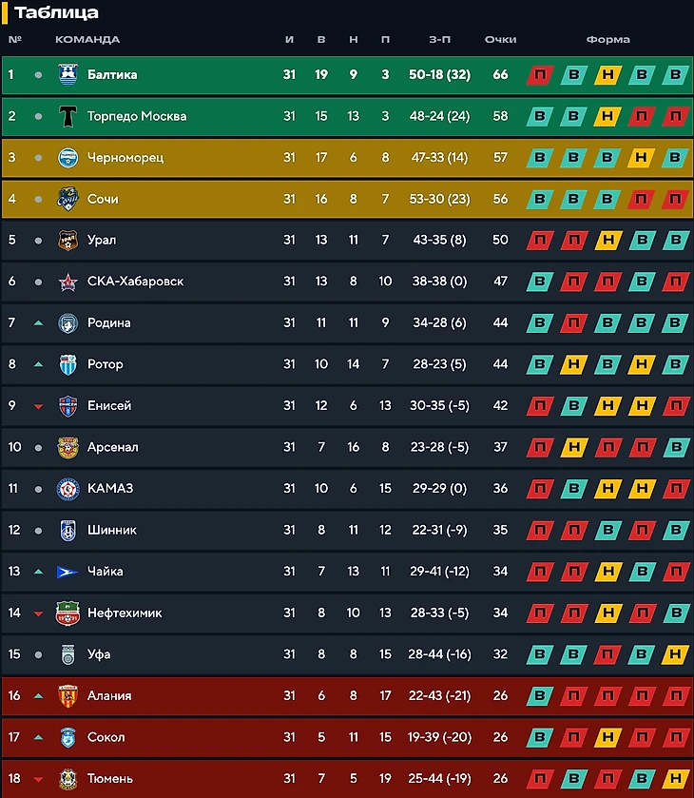Click the Сочи team logo

tap(67, 199)
